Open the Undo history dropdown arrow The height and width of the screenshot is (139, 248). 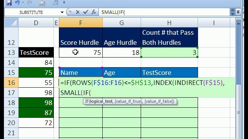[23, 3]
